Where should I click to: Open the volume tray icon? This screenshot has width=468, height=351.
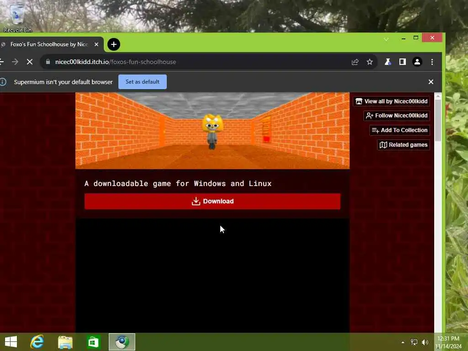pyautogui.click(x=425, y=342)
